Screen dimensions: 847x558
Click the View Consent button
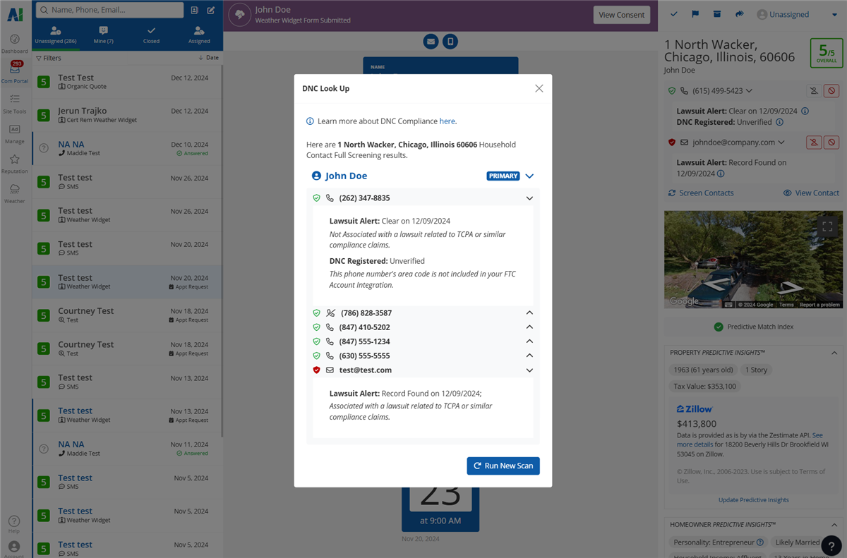(x=621, y=15)
